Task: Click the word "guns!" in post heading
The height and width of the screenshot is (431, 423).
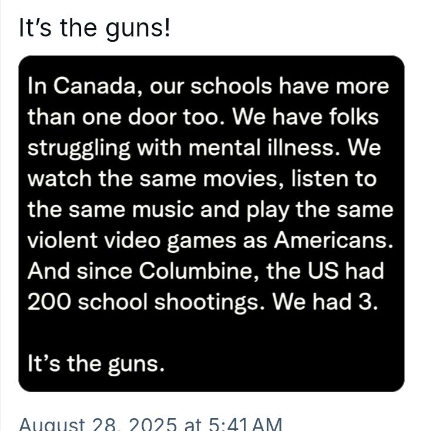Action: (x=138, y=29)
